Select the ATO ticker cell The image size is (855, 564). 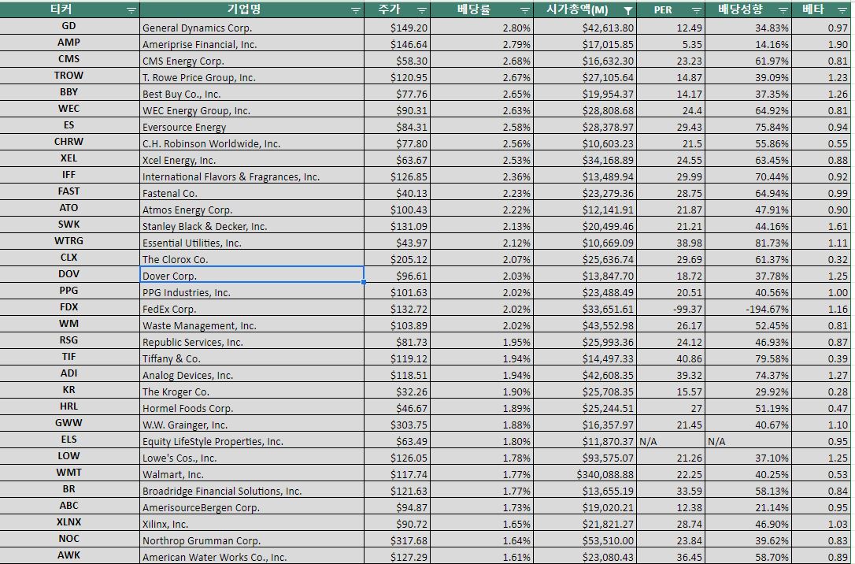click(x=69, y=209)
